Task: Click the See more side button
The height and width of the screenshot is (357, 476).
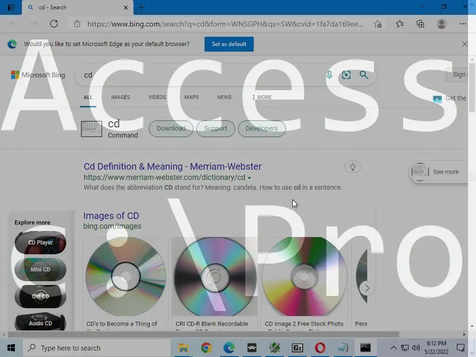Action: click(439, 172)
